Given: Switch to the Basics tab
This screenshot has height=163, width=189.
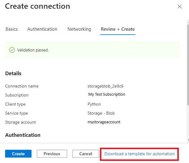Looking at the screenshot, I should pyautogui.click(x=12, y=29).
